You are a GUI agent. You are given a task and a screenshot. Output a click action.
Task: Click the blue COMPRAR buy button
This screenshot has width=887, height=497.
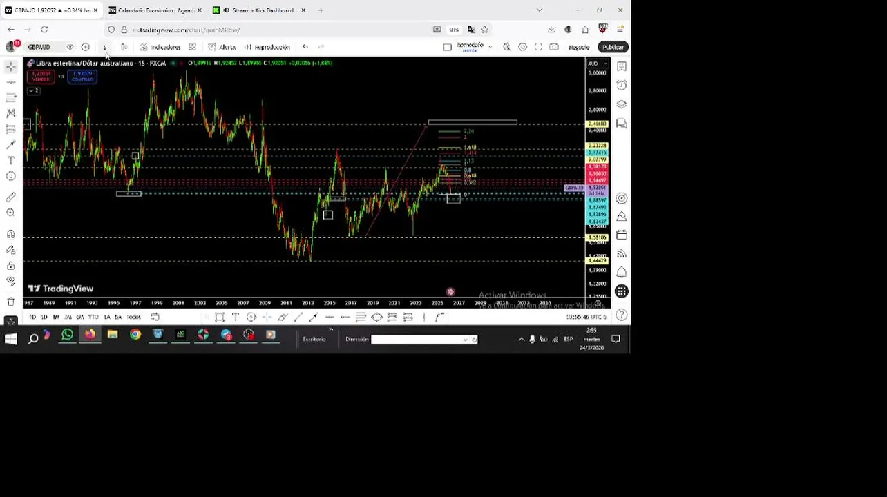[x=82, y=77]
